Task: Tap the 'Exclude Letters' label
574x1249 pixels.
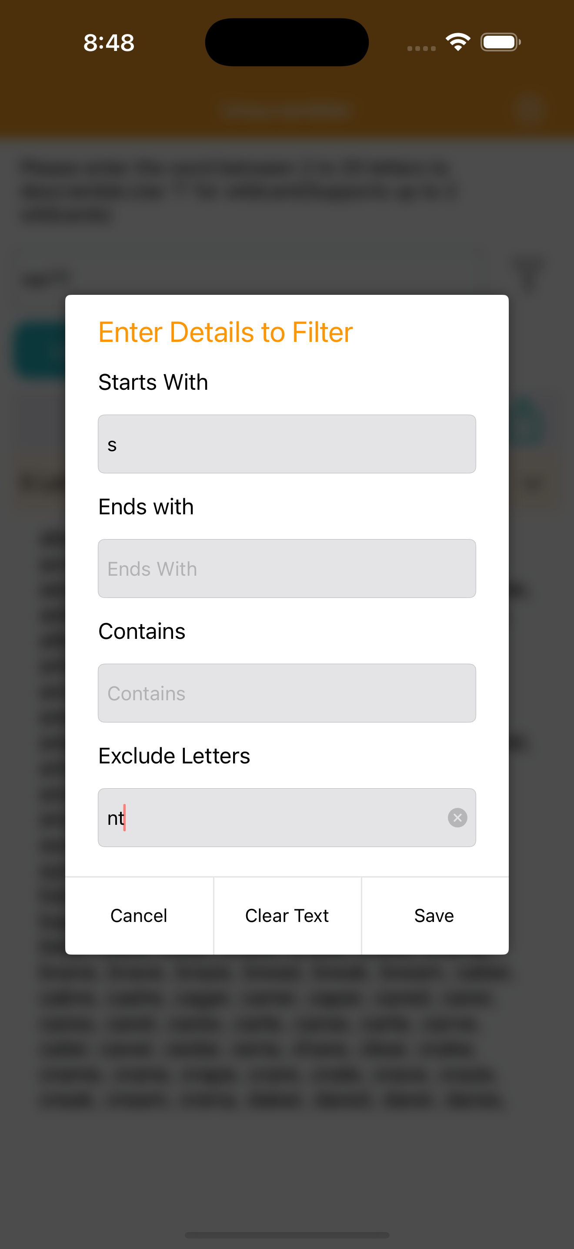Action: (174, 756)
